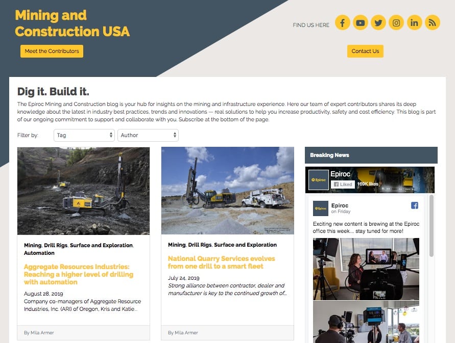Viewport: 455px width, 343px height.
Task: Click the Facebook Liked button
Action: pos(343,184)
